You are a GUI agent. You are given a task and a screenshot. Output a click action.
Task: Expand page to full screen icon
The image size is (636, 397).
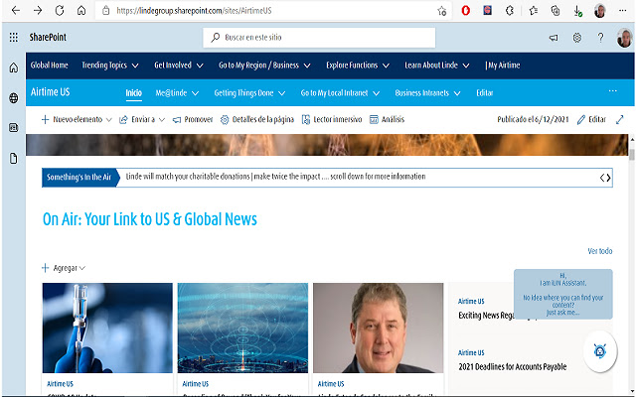point(619,119)
